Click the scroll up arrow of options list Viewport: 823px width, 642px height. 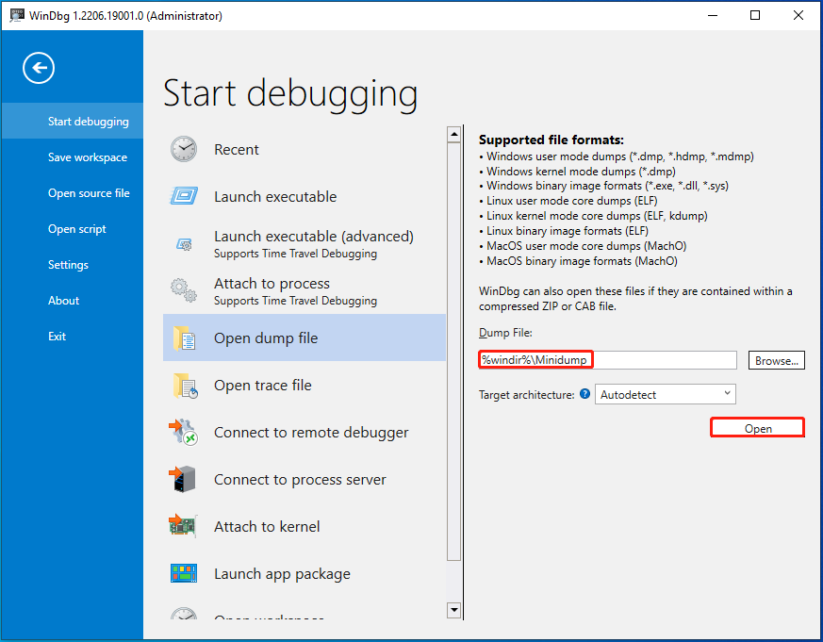click(454, 135)
